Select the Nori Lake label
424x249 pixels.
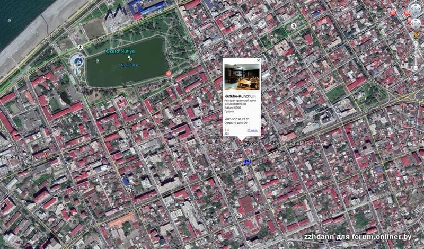(129, 65)
